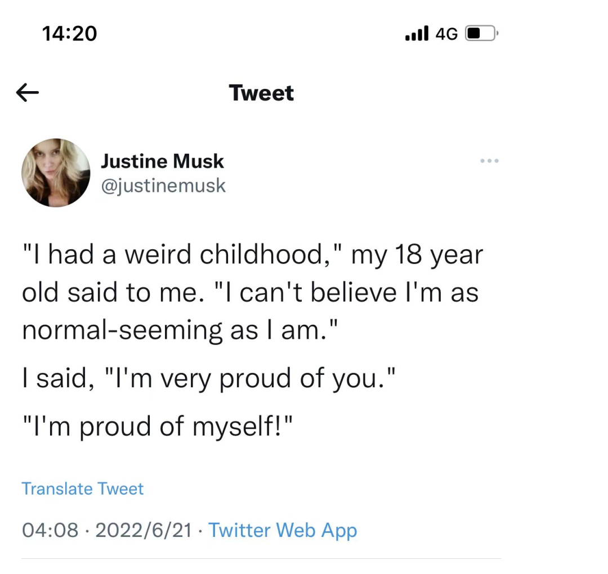
Task: Tap the "old said to me" text
Action: click(x=110, y=293)
